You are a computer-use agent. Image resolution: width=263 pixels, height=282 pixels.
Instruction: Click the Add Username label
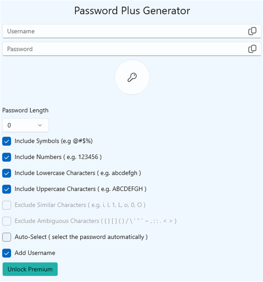pos(35,253)
